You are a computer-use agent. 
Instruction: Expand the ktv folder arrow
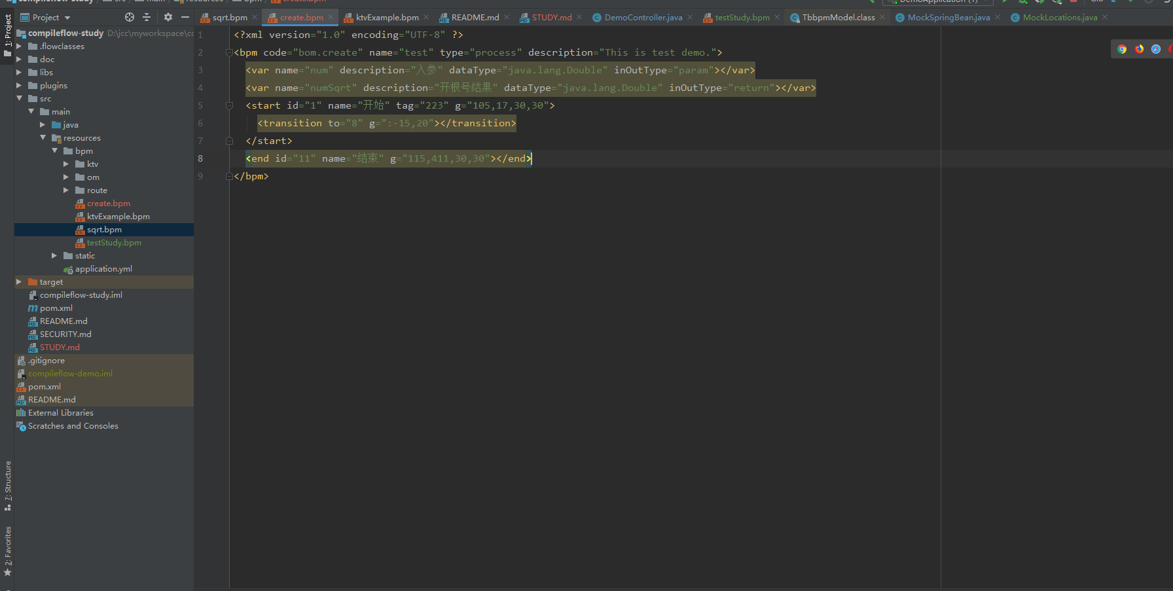pos(66,164)
